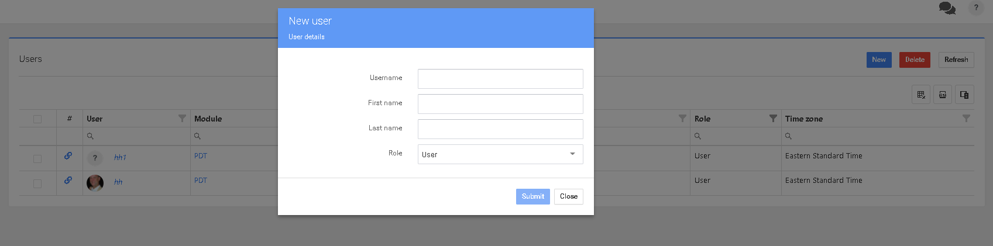Click the help question mark icon

[976, 8]
